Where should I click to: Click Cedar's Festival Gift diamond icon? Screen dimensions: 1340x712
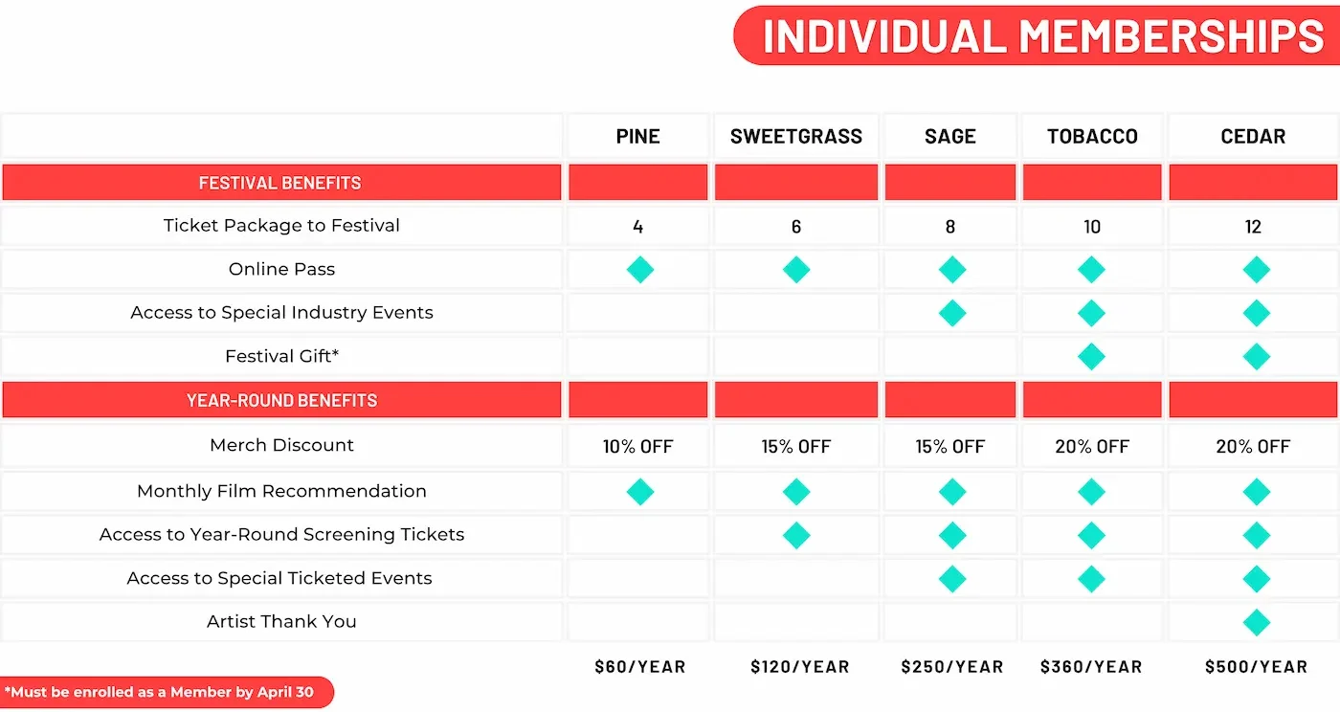pyautogui.click(x=1255, y=357)
